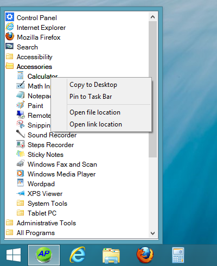Viewport: 217px width, 266px height.
Task: Select the XPS Viewer label
Action: tap(45, 194)
